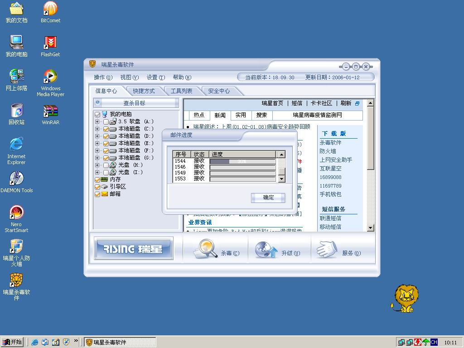Open the 防火墙 download link
Viewport: 464px width, 348px height.
click(x=328, y=151)
